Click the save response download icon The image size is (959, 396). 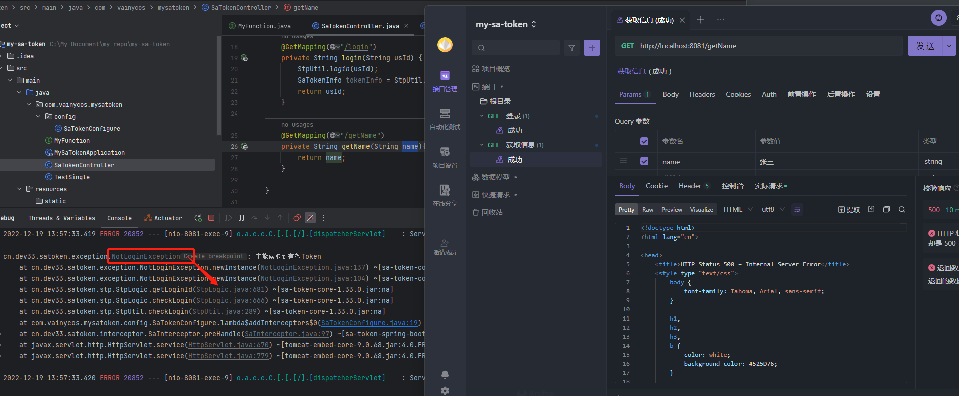(x=871, y=210)
